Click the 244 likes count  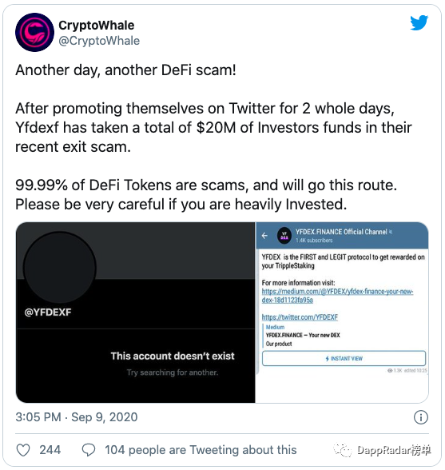tap(50, 450)
